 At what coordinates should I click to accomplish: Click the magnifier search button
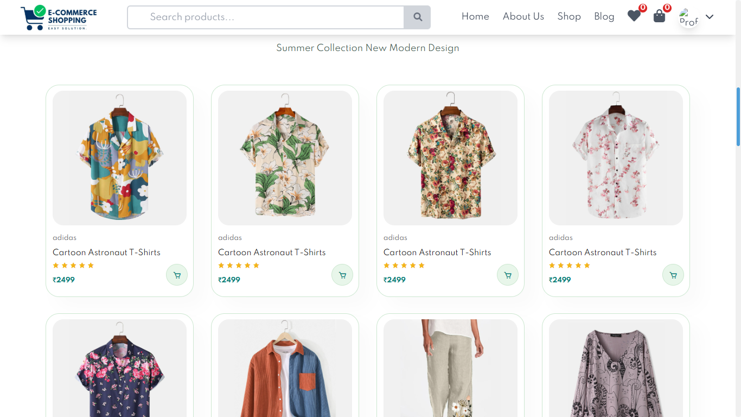tap(417, 17)
